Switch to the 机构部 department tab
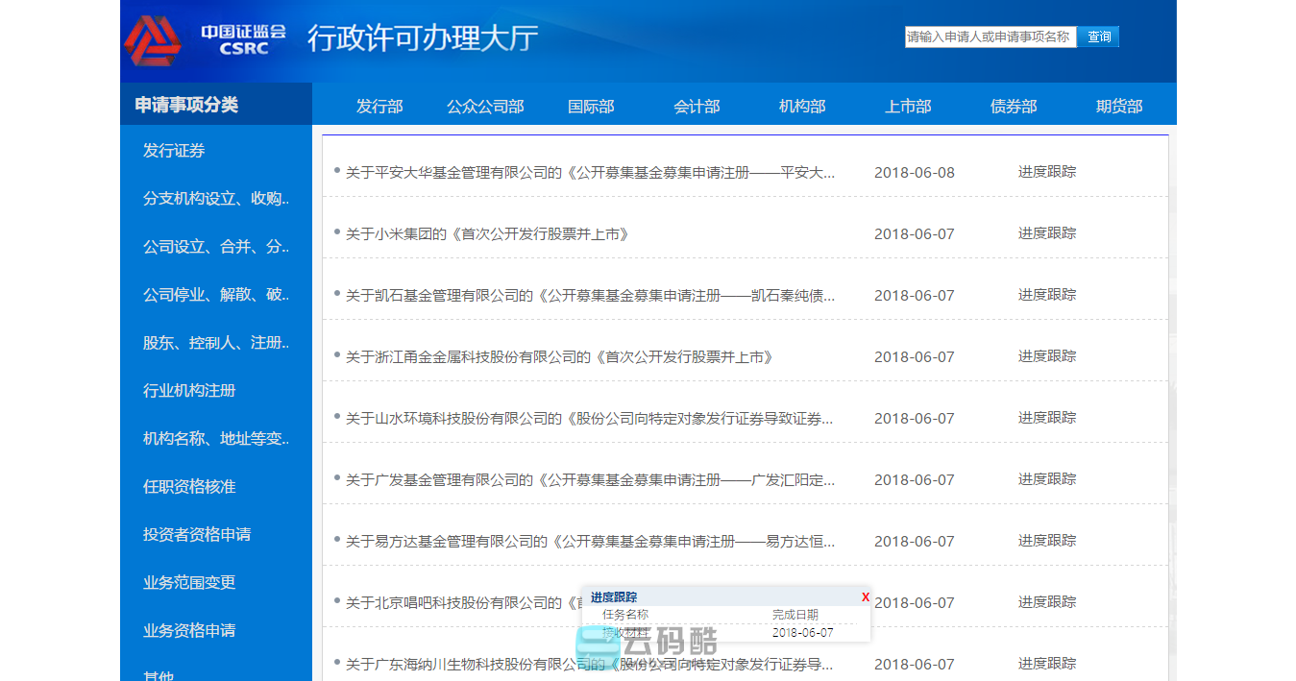 802,107
